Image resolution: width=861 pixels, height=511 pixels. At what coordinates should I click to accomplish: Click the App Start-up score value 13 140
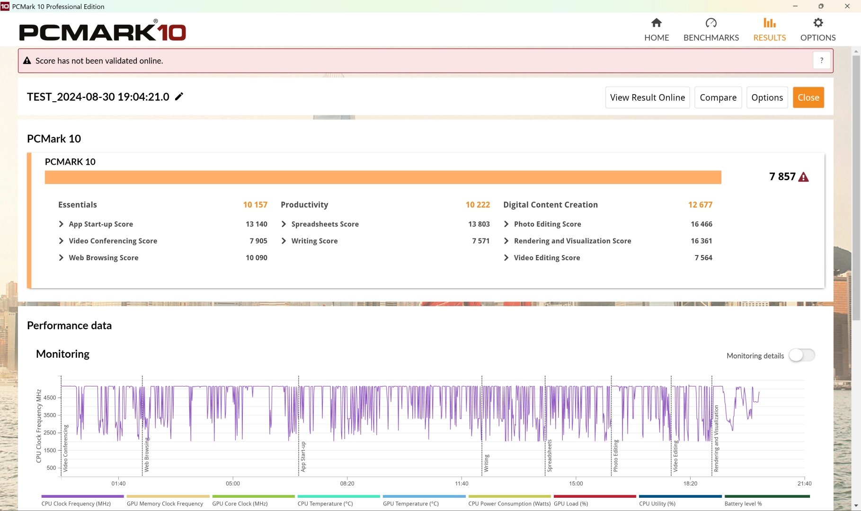point(257,224)
